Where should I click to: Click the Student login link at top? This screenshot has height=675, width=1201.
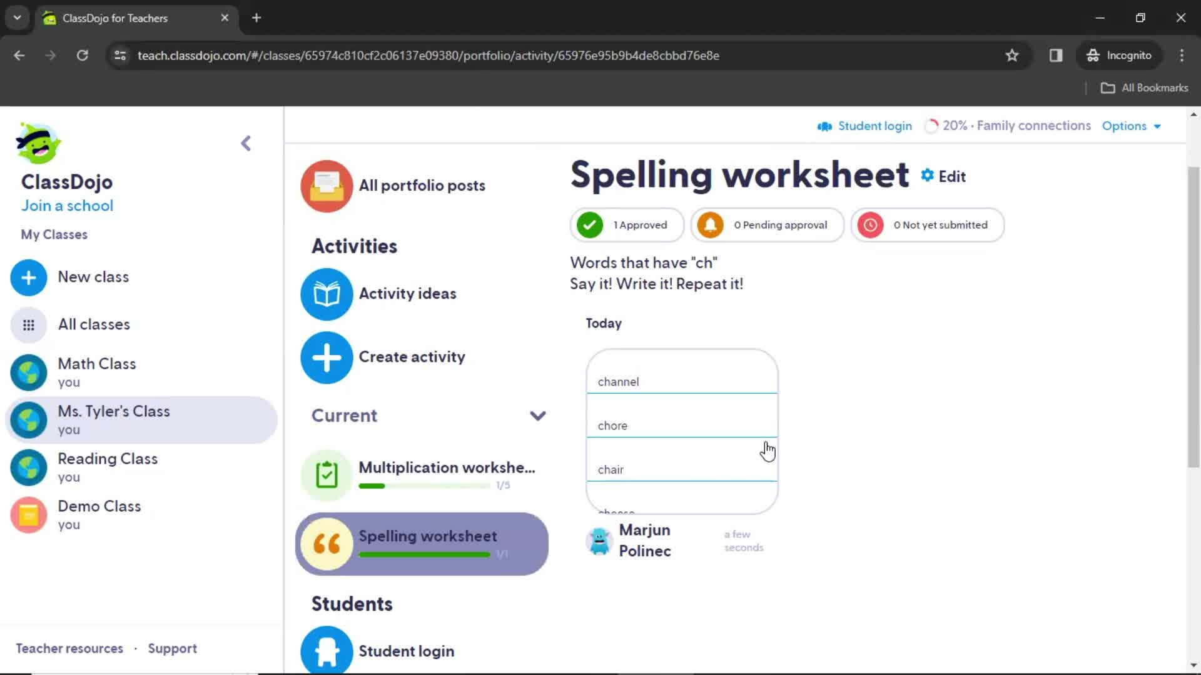tap(874, 126)
